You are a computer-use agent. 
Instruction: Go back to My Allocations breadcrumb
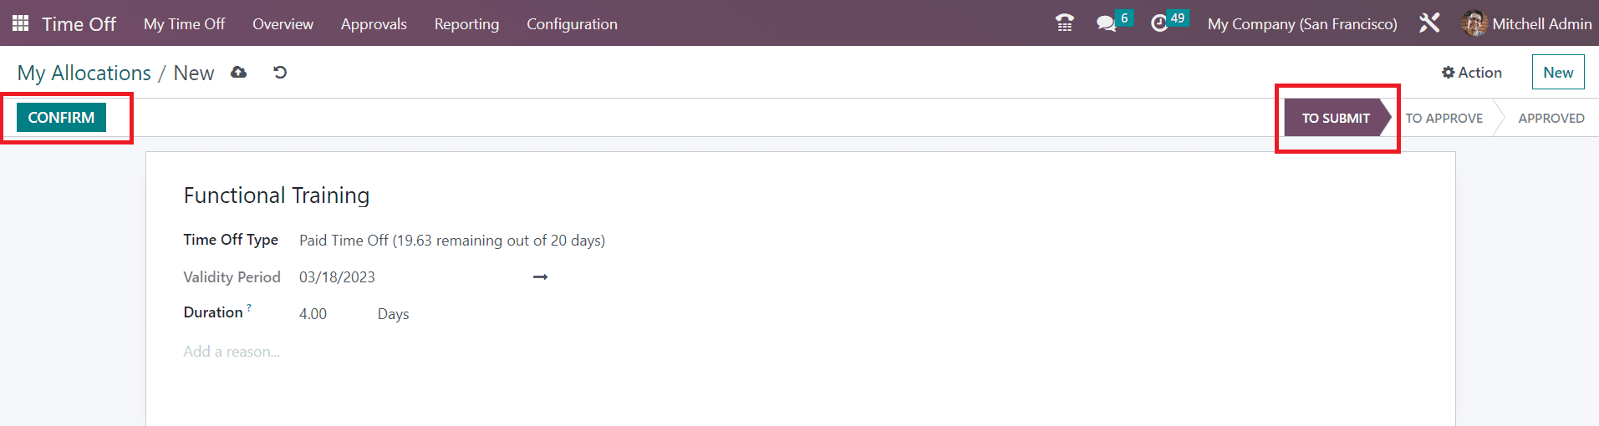84,74
